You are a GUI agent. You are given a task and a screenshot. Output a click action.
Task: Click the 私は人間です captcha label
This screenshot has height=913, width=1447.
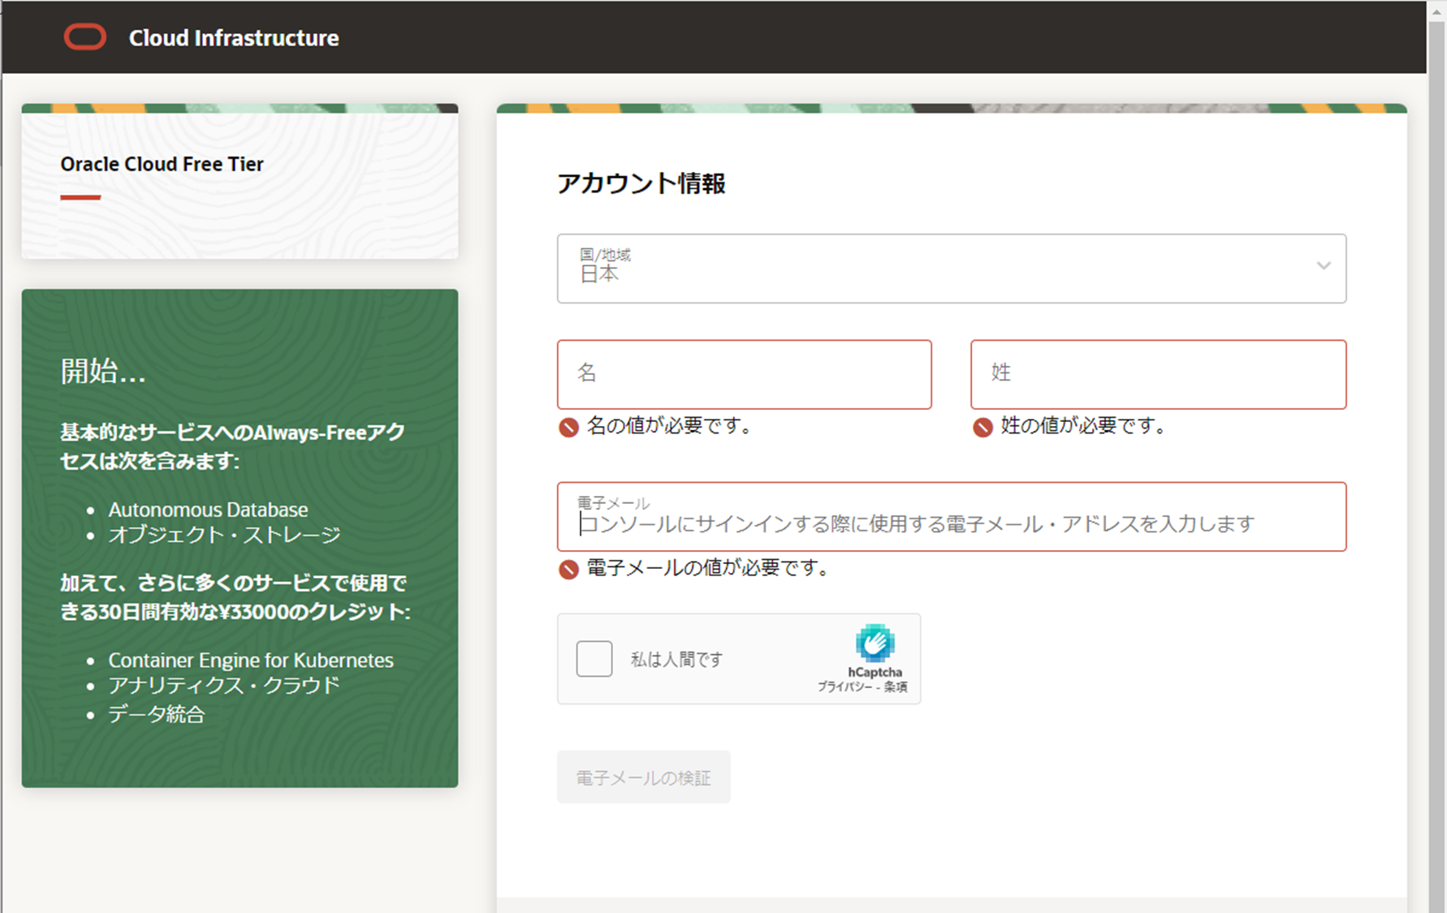pos(676,660)
